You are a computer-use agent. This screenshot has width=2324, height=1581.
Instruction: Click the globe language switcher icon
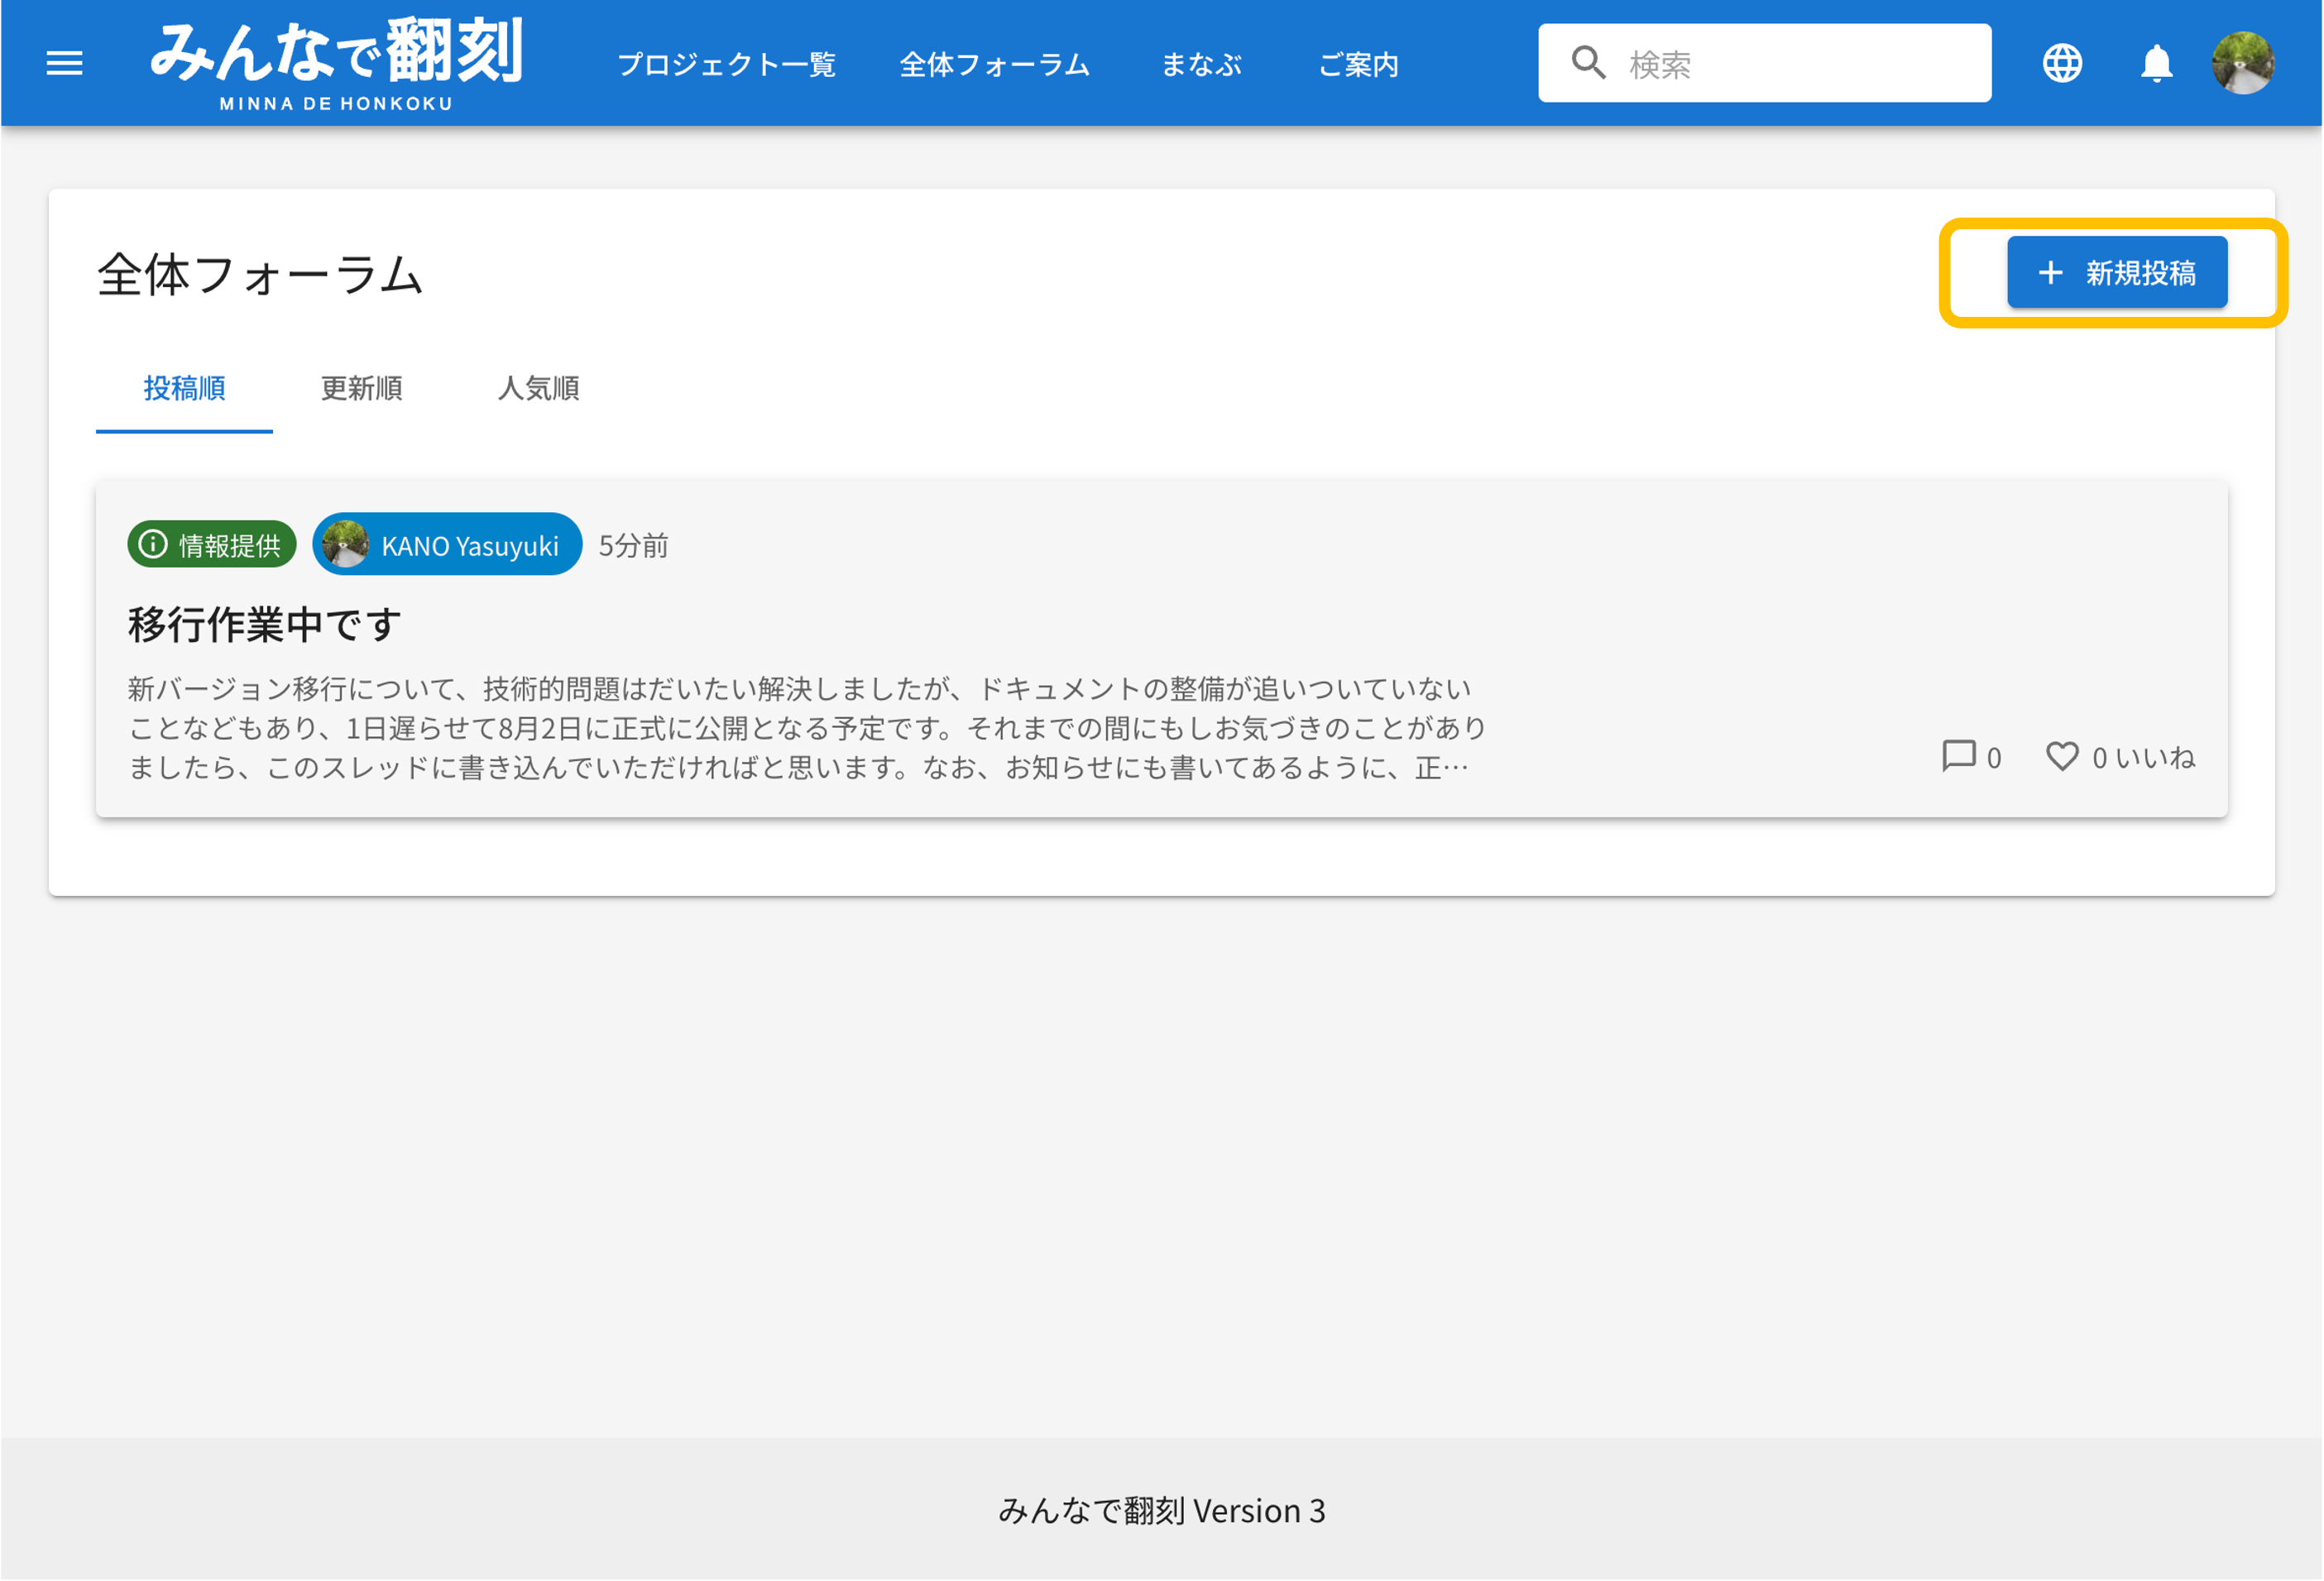[x=2062, y=63]
